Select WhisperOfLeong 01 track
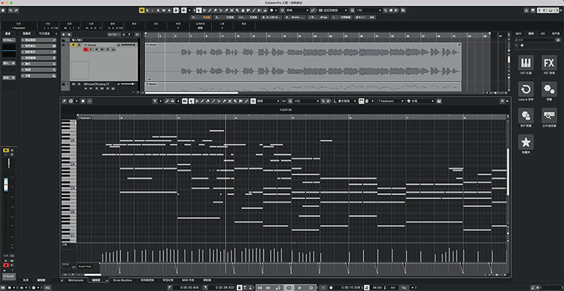Viewport: 564px width, 291px height. click(x=96, y=84)
